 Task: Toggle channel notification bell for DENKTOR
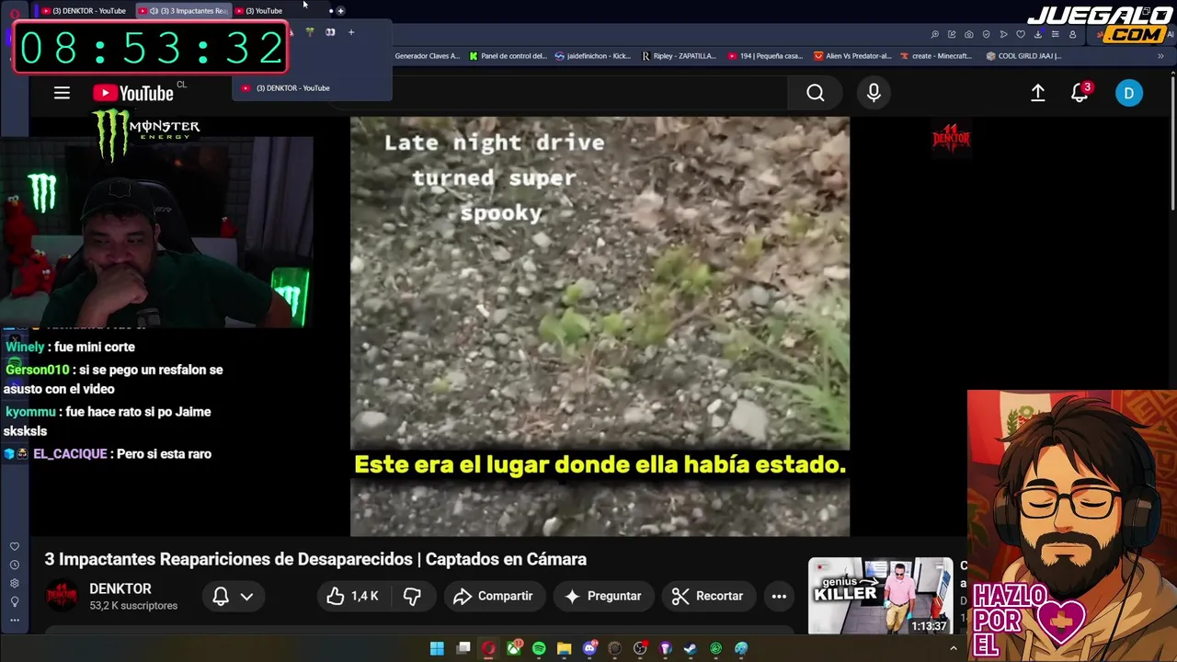point(221,596)
